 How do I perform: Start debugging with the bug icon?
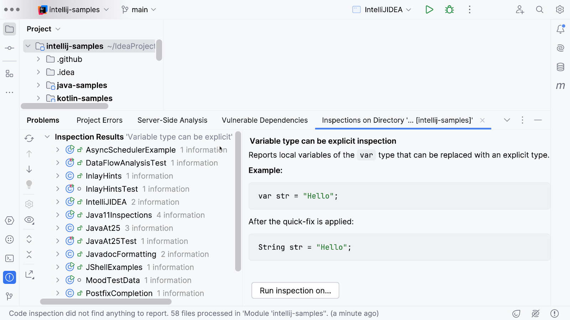[x=450, y=10]
